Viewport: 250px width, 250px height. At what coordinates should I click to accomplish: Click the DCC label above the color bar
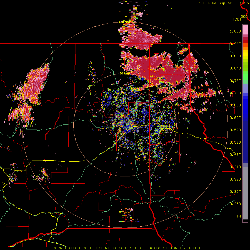tap(244, 17)
